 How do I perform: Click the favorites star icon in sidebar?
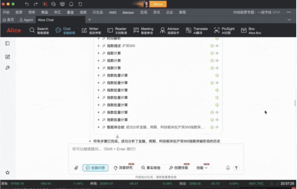coord(8,172)
